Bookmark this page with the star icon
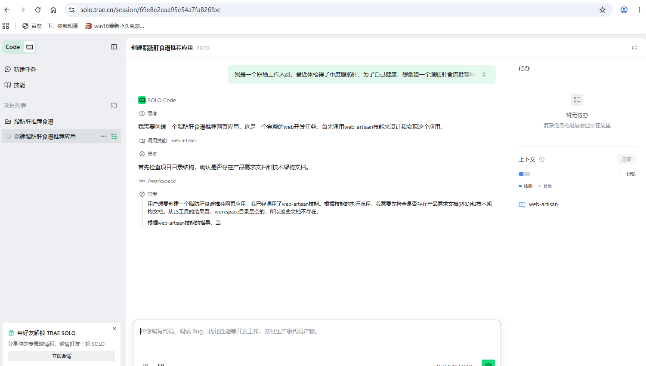 click(x=603, y=10)
